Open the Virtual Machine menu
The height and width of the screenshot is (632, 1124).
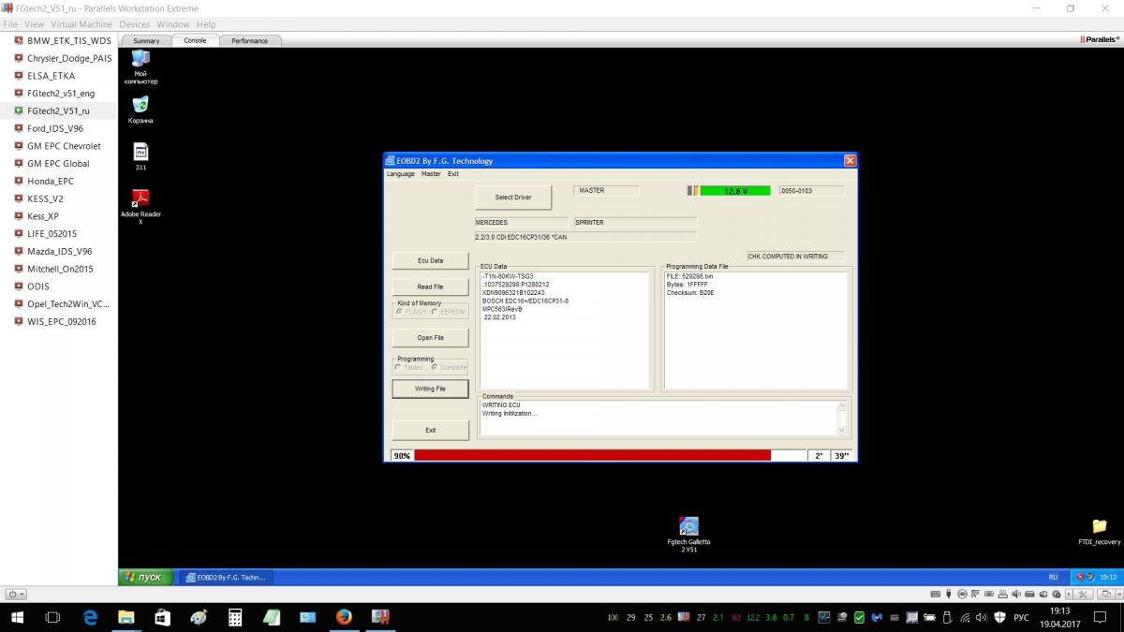click(82, 24)
